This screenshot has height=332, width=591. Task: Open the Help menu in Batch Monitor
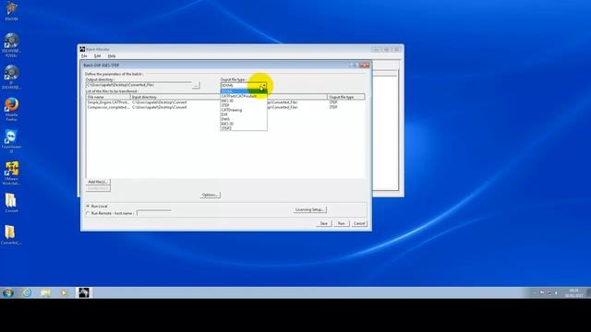[112, 55]
